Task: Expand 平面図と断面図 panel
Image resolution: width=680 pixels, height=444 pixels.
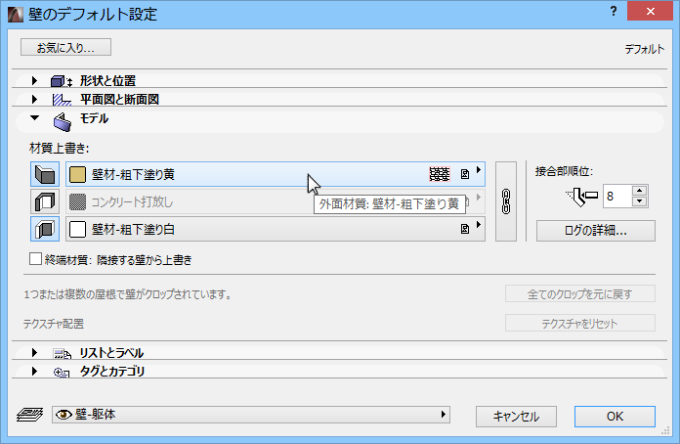Action: [35, 100]
